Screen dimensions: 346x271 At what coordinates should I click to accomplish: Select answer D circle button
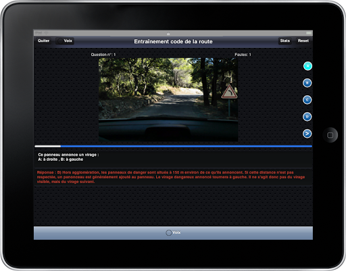pos(307,117)
